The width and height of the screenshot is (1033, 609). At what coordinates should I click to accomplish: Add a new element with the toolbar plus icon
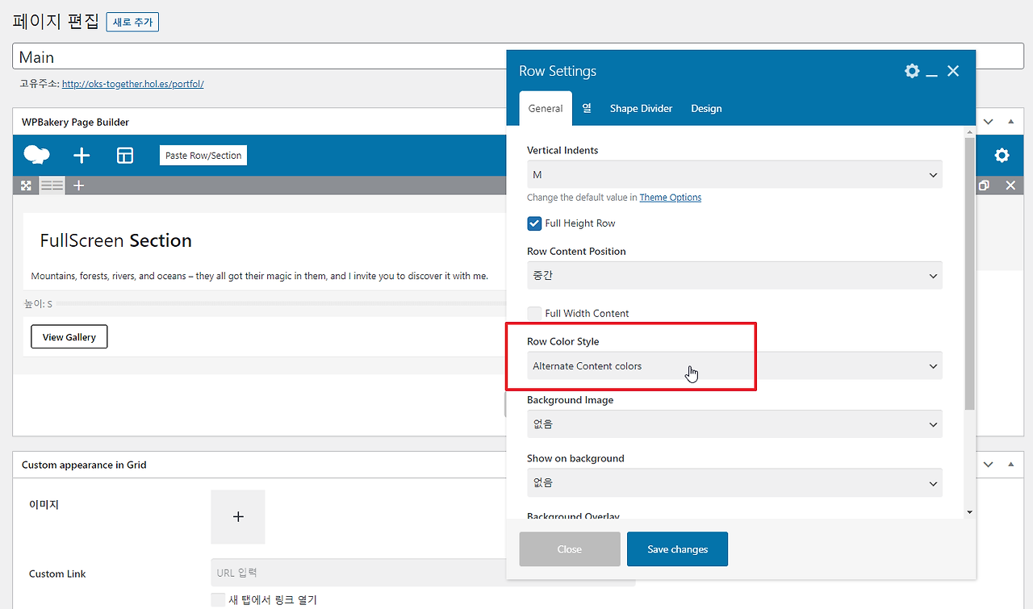pyautogui.click(x=82, y=156)
